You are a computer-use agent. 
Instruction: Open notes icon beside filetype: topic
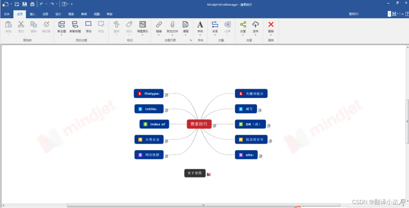pyautogui.click(x=167, y=95)
